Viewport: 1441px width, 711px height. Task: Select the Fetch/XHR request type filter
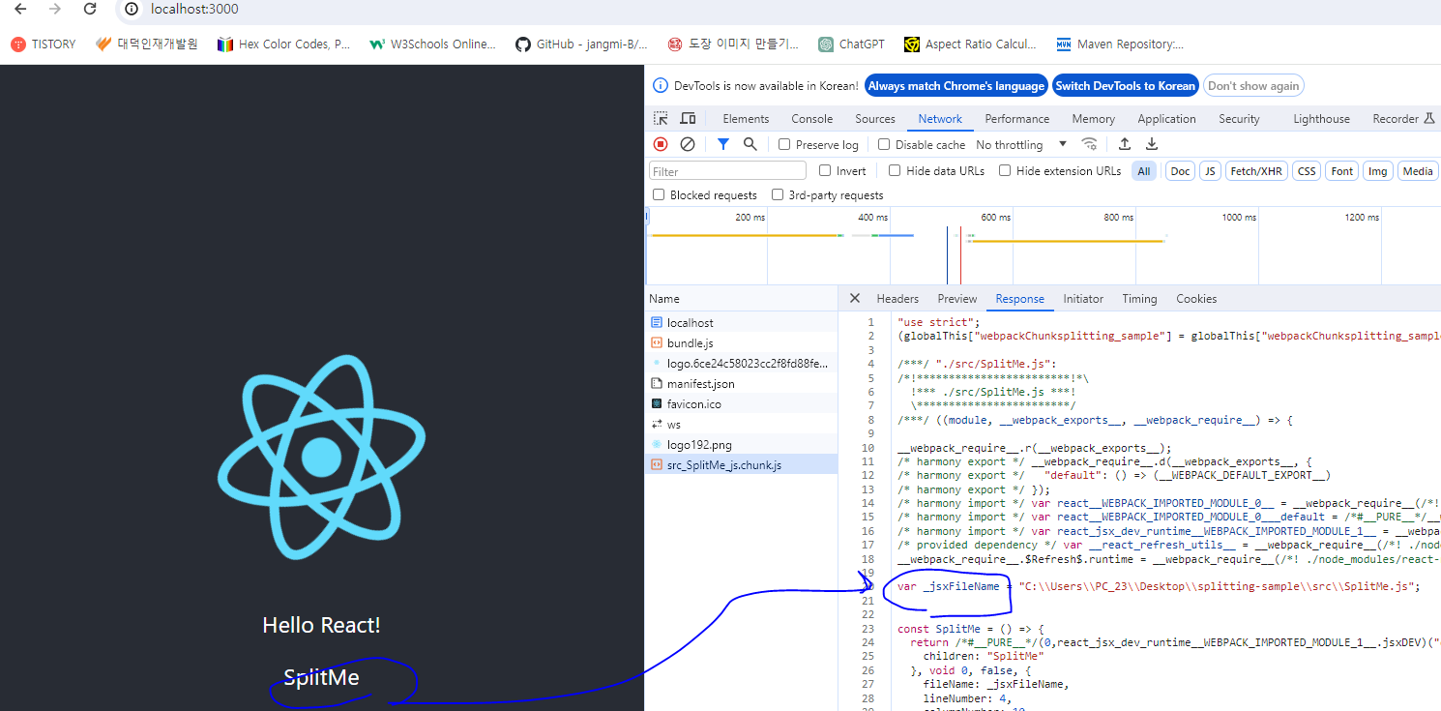[1256, 171]
